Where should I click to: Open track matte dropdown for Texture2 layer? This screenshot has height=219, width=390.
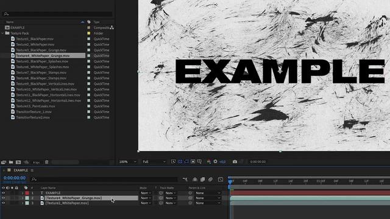tap(171, 203)
